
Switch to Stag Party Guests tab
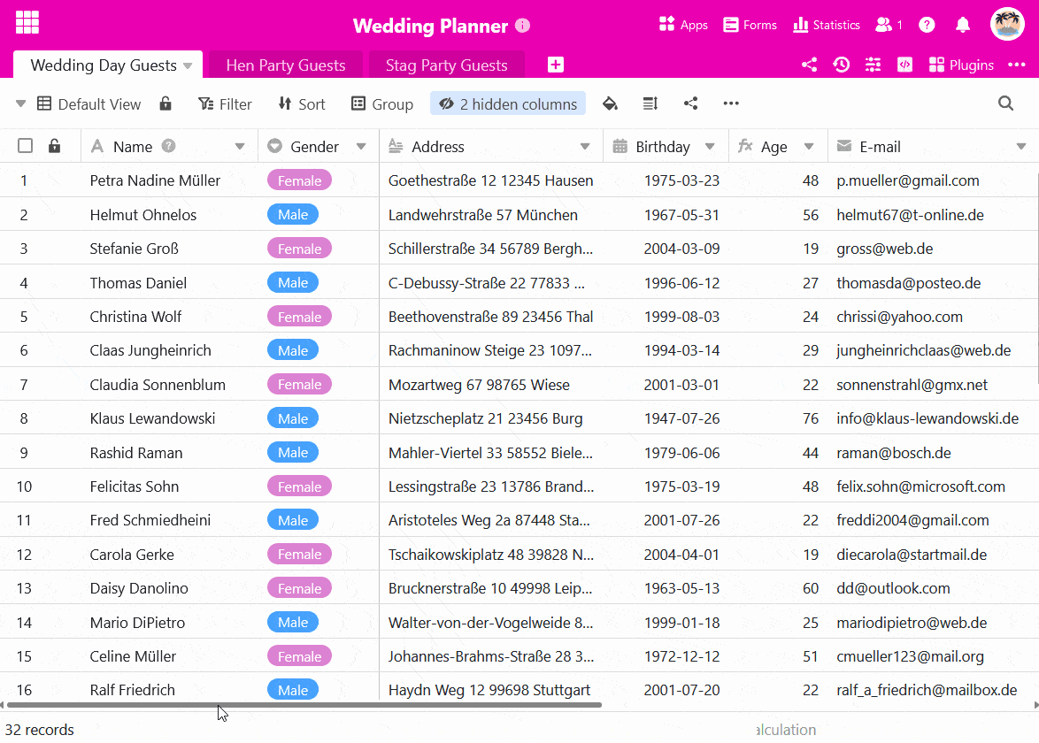click(x=446, y=65)
